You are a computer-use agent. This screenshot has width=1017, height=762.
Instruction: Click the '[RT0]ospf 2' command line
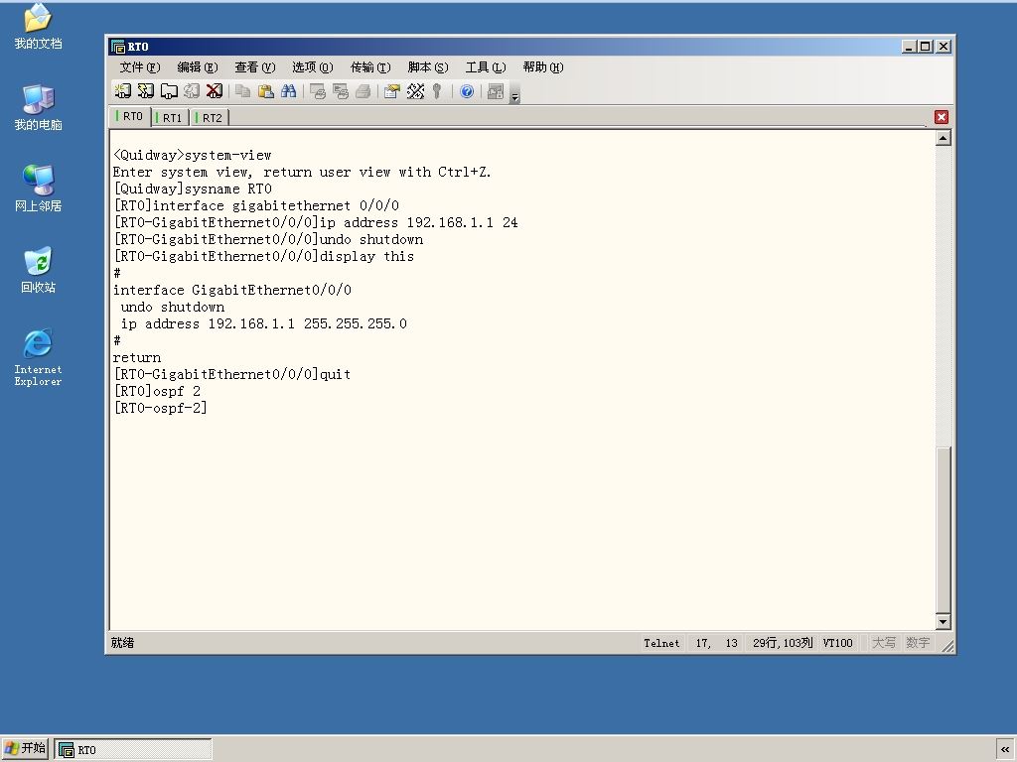point(157,391)
